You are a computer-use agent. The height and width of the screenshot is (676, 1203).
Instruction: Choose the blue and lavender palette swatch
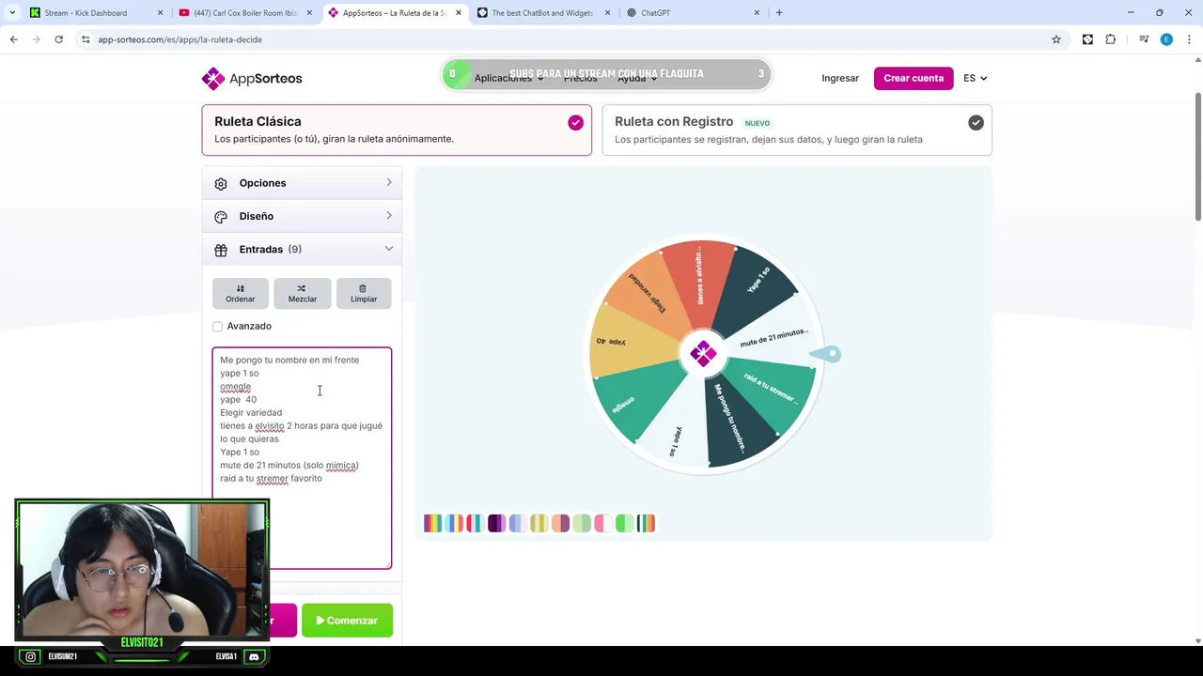[518, 523]
